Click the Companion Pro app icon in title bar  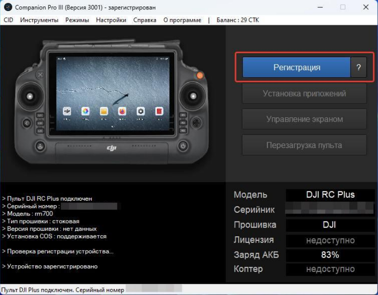[x=8, y=7]
